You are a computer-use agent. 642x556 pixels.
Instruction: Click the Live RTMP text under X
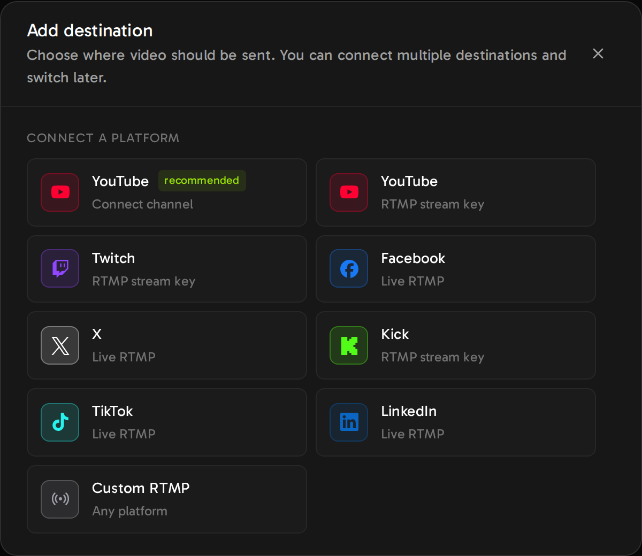pos(124,357)
